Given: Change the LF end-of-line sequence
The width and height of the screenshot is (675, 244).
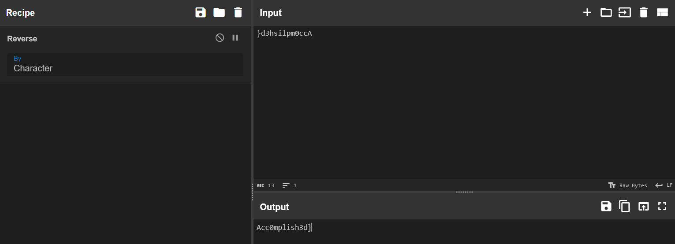Looking at the screenshot, I should [x=664, y=185].
